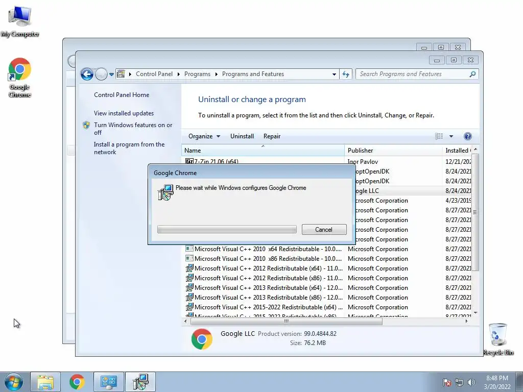Viewport: 523px width, 392px height.
Task: Click the shield icon beside Windows features
Action: [x=86, y=125]
